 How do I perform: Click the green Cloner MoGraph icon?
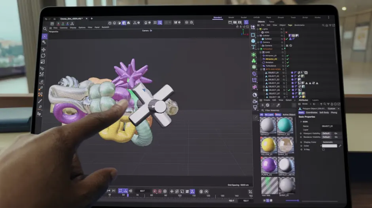[254, 61]
